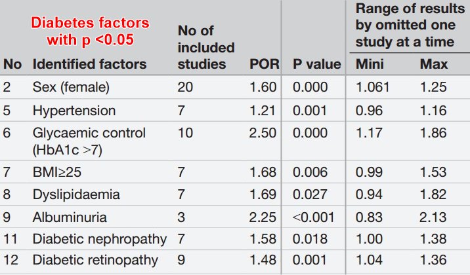This screenshot has height=275, width=470.
Task: Click the 'No of included studies' header
Action: [x=206, y=47]
